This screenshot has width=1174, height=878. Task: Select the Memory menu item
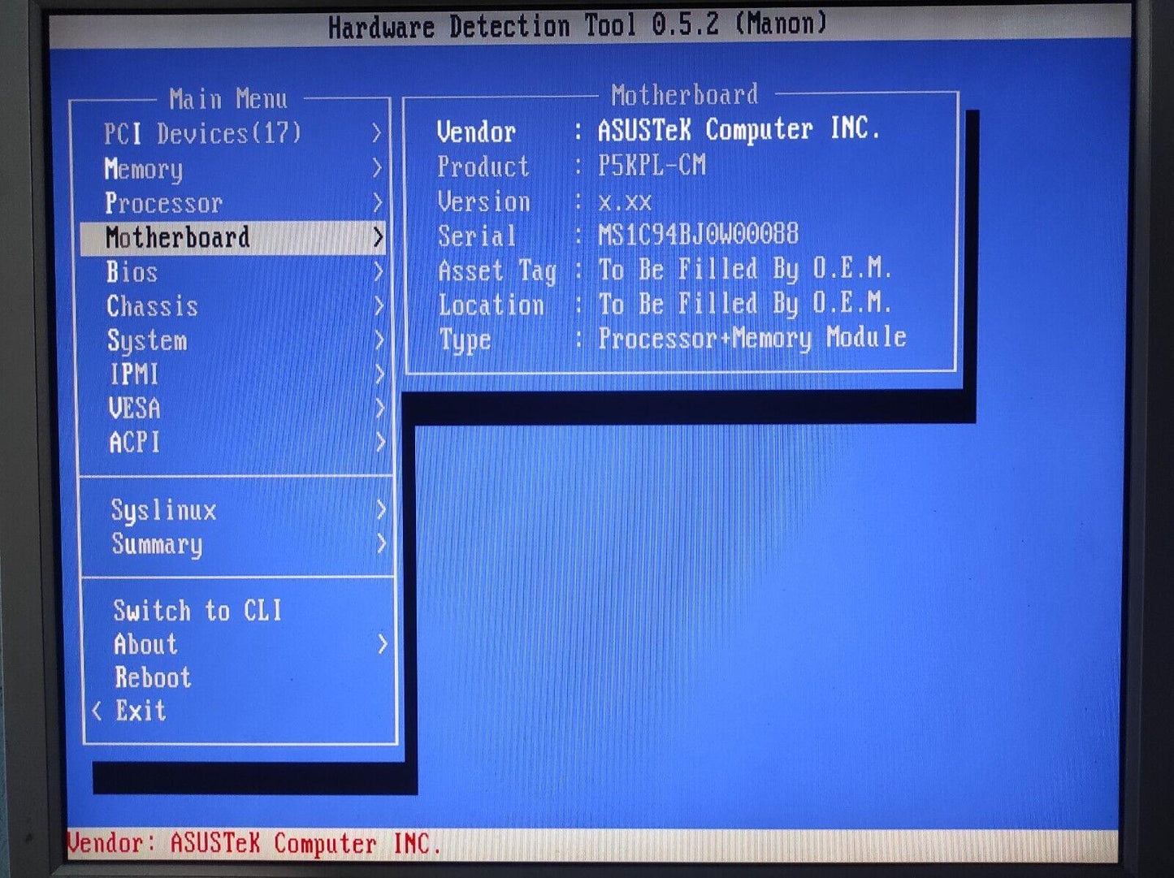(x=144, y=169)
